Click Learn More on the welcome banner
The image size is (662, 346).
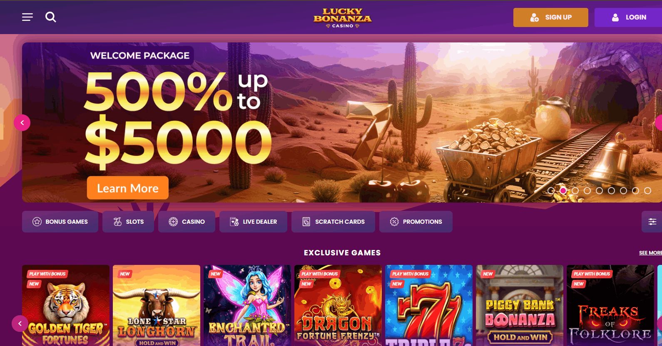(128, 188)
